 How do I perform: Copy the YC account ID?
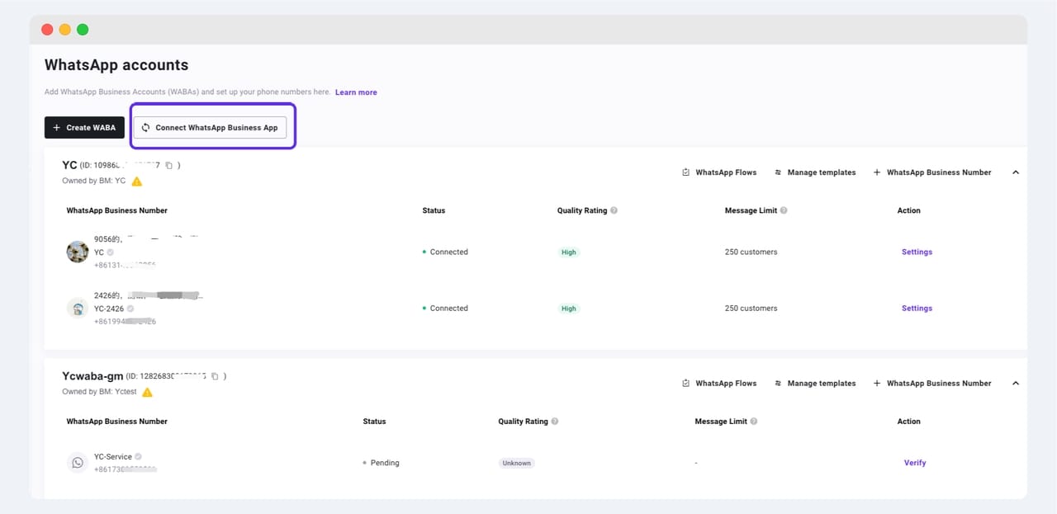coord(168,165)
